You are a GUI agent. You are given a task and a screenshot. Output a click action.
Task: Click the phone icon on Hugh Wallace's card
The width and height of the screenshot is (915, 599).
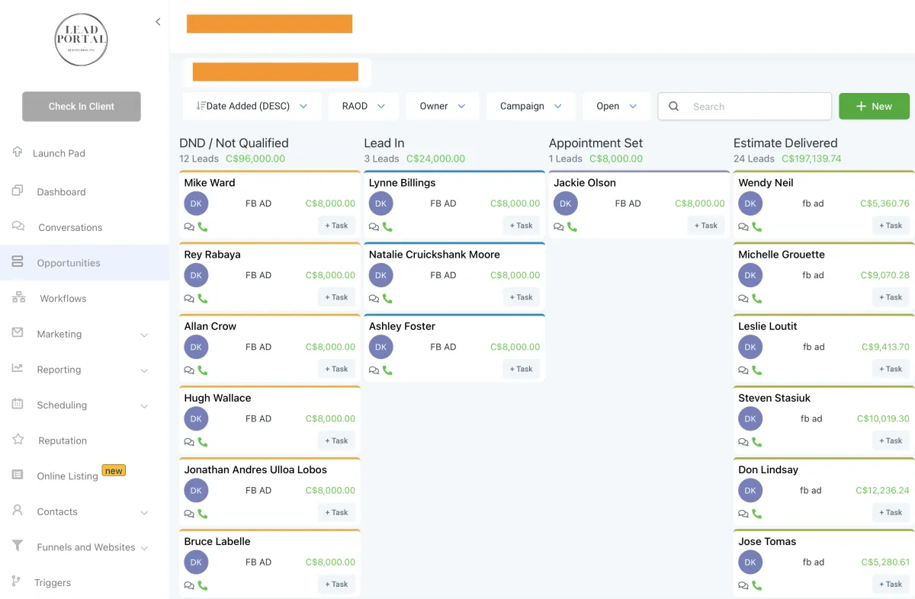pos(203,442)
